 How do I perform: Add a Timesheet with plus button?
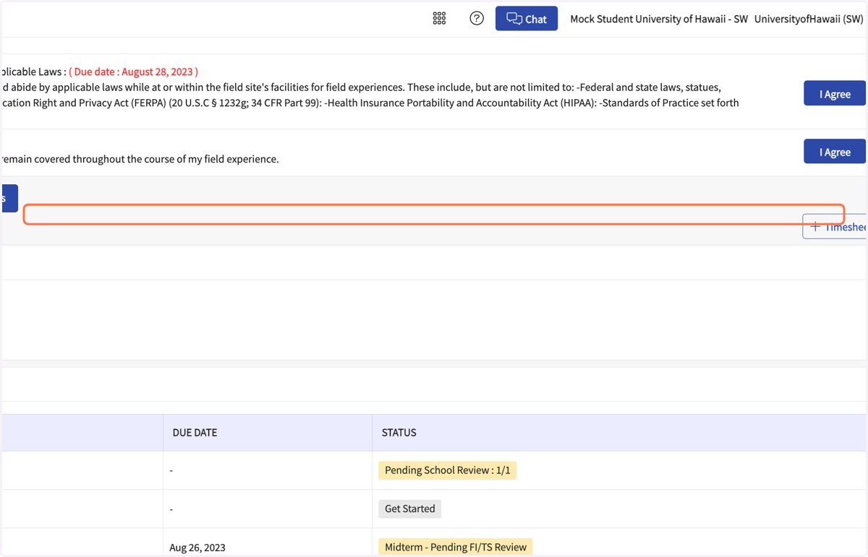coord(835,227)
